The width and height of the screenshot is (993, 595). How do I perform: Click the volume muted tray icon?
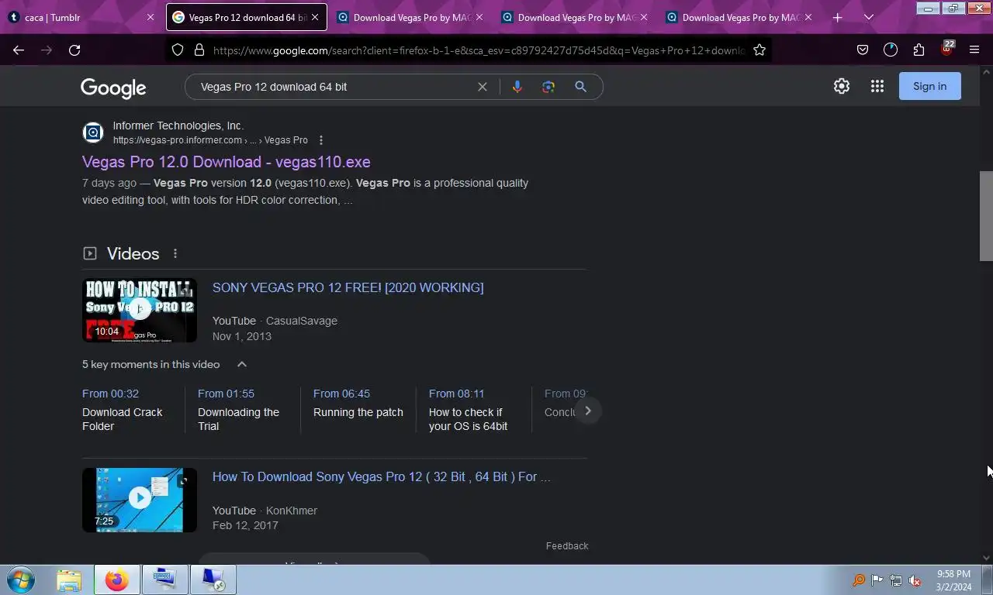pyautogui.click(x=915, y=580)
